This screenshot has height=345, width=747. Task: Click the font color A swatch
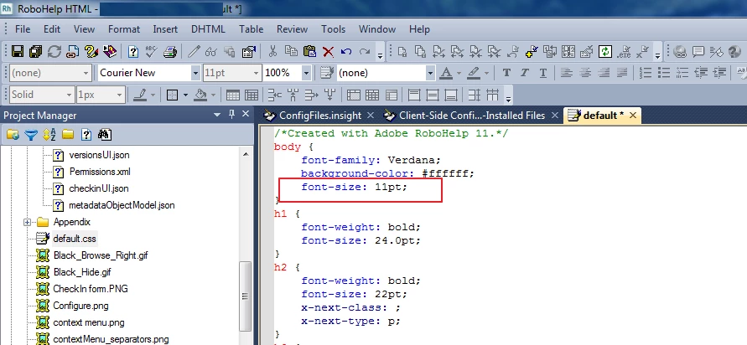(446, 73)
